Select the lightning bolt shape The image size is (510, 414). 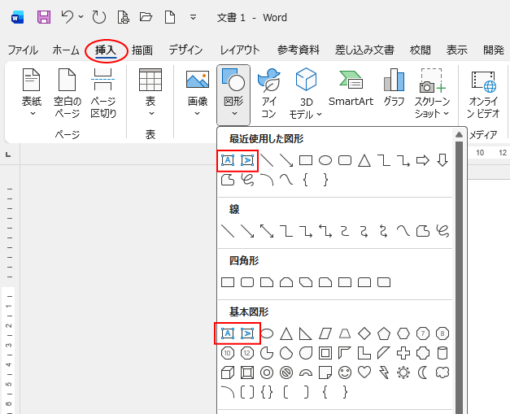click(384, 373)
